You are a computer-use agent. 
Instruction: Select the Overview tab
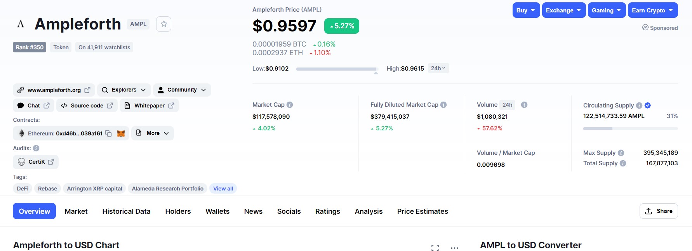pyautogui.click(x=35, y=211)
